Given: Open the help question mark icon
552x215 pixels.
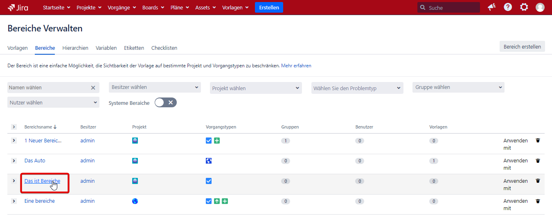Looking at the screenshot, I should [x=508, y=7].
